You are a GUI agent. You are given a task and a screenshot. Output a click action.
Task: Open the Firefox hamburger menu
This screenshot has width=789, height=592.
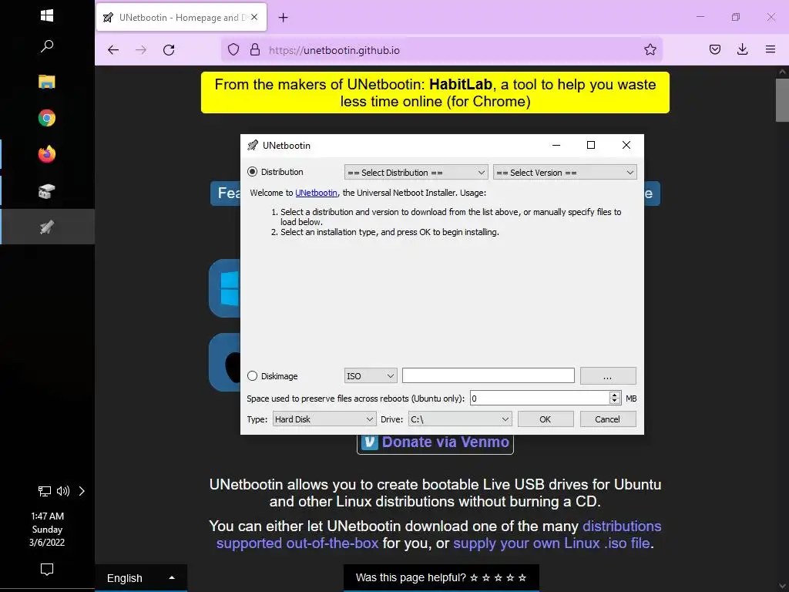point(771,49)
